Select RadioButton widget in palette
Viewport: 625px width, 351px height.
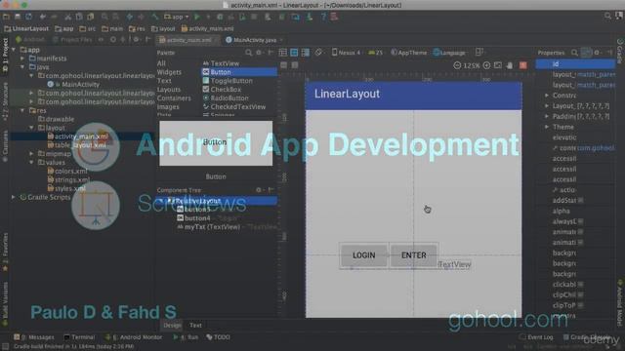(229, 97)
